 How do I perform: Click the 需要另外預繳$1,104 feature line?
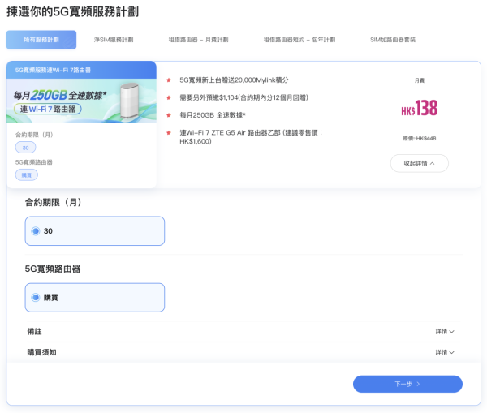243,98
